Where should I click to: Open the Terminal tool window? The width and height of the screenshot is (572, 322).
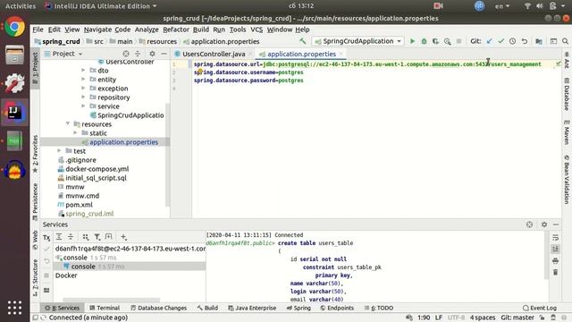point(105,308)
